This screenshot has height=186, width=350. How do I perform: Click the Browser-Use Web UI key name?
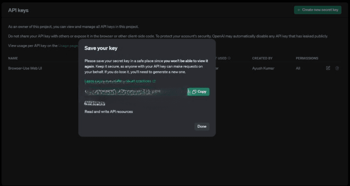[x=25, y=68]
